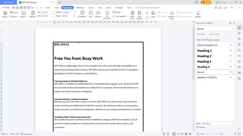The image size is (243, 136).
Task: Expand the Colors dropdown
Action: [x=14, y=12]
